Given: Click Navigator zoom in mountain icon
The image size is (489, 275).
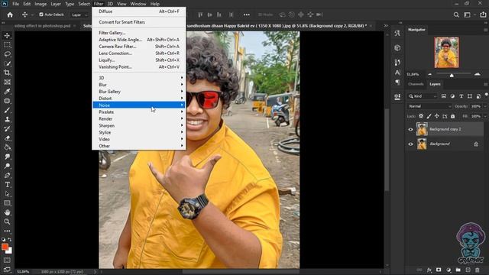Looking at the screenshot, I should (x=477, y=74).
